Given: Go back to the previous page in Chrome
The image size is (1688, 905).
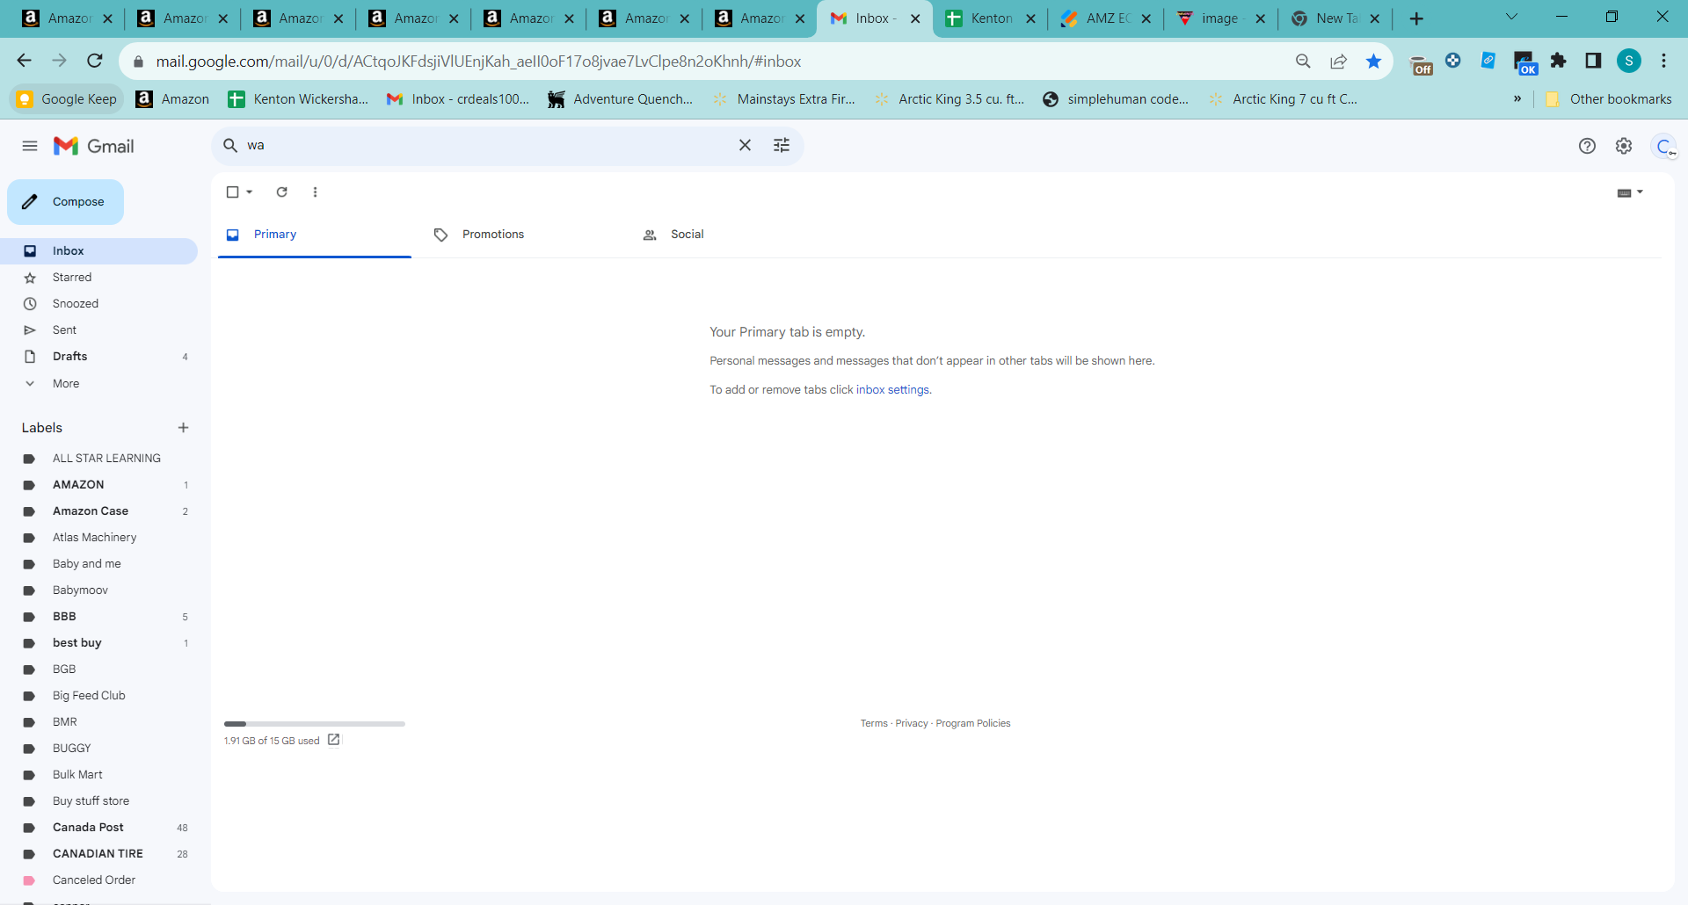Looking at the screenshot, I should point(24,61).
